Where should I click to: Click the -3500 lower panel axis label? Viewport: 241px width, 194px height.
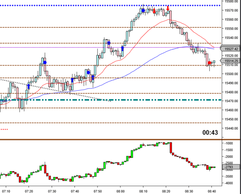click(x=229, y=176)
